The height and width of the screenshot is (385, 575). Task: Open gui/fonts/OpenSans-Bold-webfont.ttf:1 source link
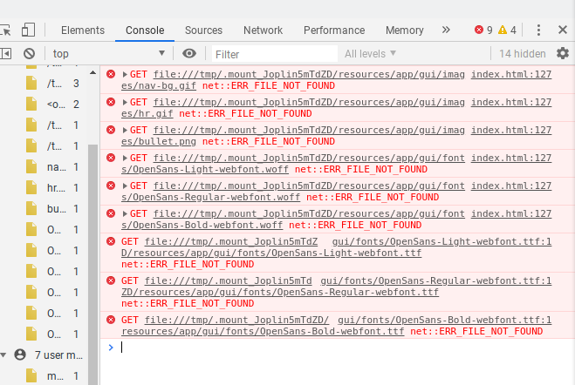tap(444, 320)
